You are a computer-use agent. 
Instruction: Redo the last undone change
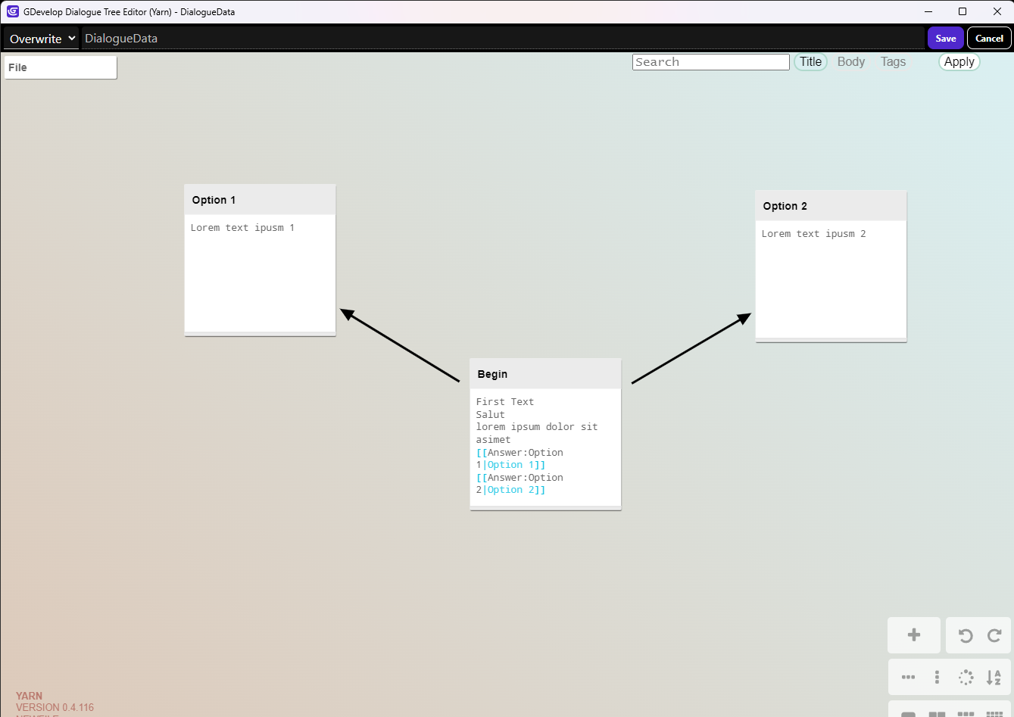993,635
